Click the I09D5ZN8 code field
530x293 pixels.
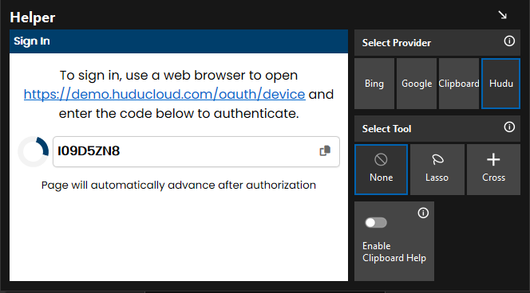point(196,151)
